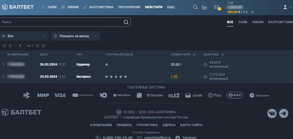Viewport: 293px width, 139px height.
Task: Switch to the БАЛТСИСТЕМА bets tab
Action: coord(281,22)
